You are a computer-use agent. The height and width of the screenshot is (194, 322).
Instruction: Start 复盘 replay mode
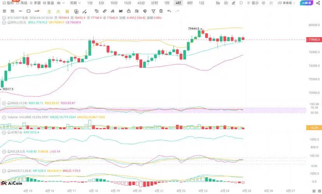pos(49,3)
